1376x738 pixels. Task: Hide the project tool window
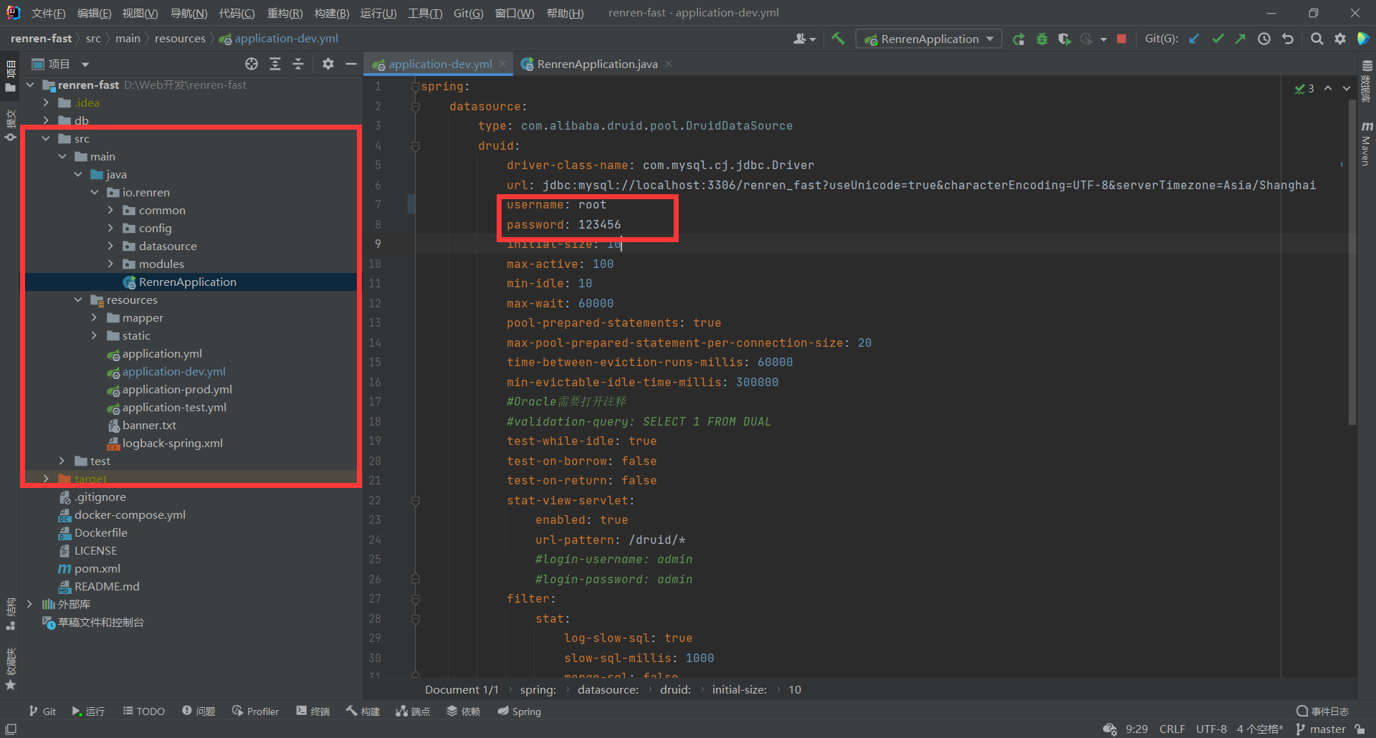[x=351, y=64]
